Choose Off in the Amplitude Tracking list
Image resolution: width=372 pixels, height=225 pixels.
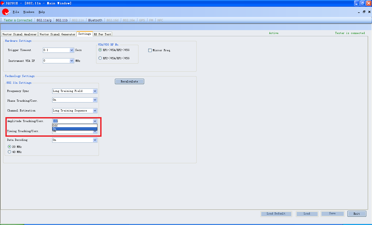(75, 126)
